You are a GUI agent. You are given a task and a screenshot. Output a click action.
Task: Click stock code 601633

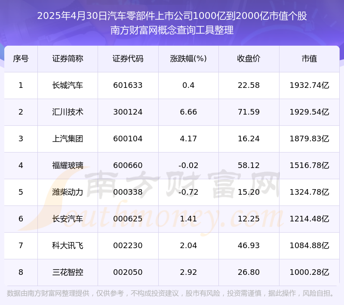(128, 85)
